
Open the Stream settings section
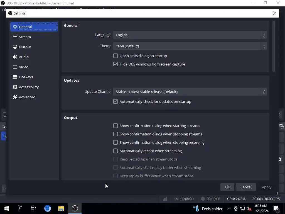coord(34,37)
